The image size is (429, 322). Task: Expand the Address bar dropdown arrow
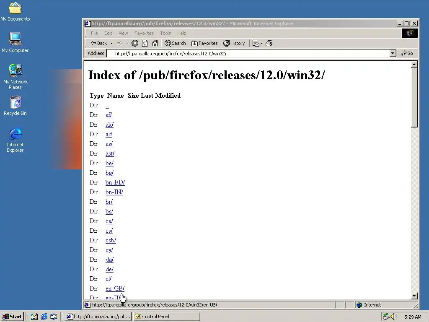[393, 53]
